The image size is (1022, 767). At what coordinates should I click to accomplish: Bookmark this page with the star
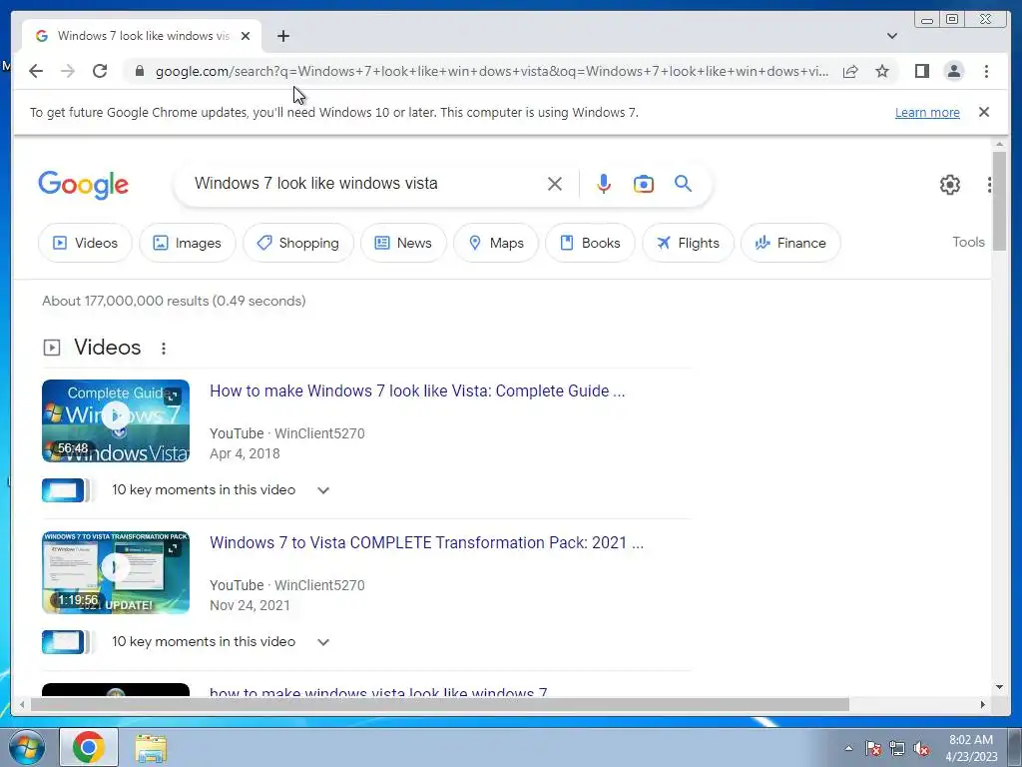click(x=882, y=71)
